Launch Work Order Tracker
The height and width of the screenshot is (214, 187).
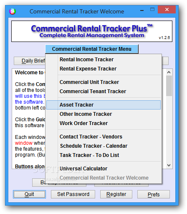[x=104, y=123]
